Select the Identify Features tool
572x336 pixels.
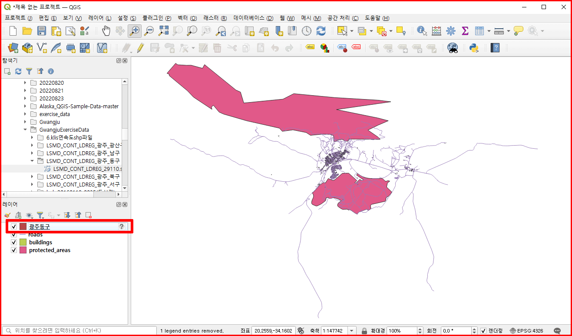point(422,31)
